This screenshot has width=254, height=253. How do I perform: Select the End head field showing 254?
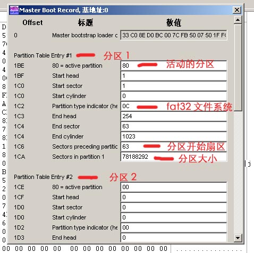[174, 116]
